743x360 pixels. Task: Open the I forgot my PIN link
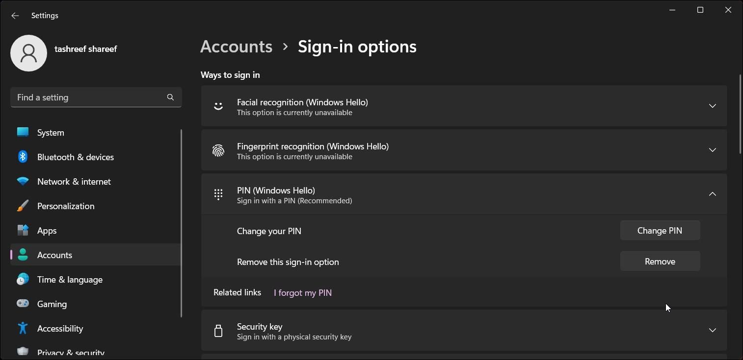coord(302,292)
